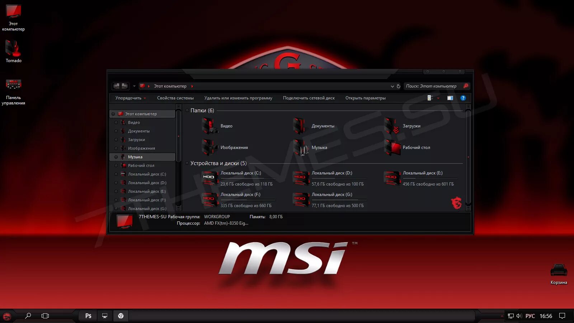The height and width of the screenshot is (323, 574).
Task: Open the Рабочий стол folder icon
Action: (x=392, y=148)
